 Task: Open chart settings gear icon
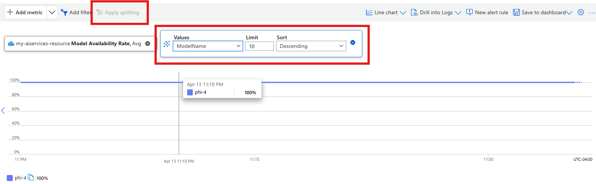pyautogui.click(x=581, y=12)
